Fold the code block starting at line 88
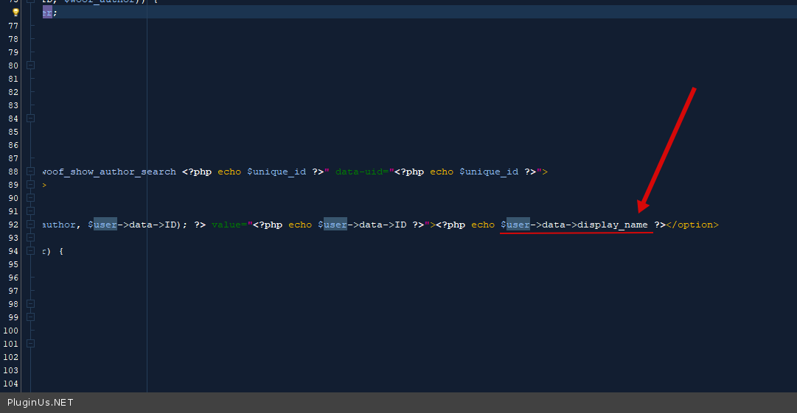Screen dimensions: 797x413 (x=30, y=172)
